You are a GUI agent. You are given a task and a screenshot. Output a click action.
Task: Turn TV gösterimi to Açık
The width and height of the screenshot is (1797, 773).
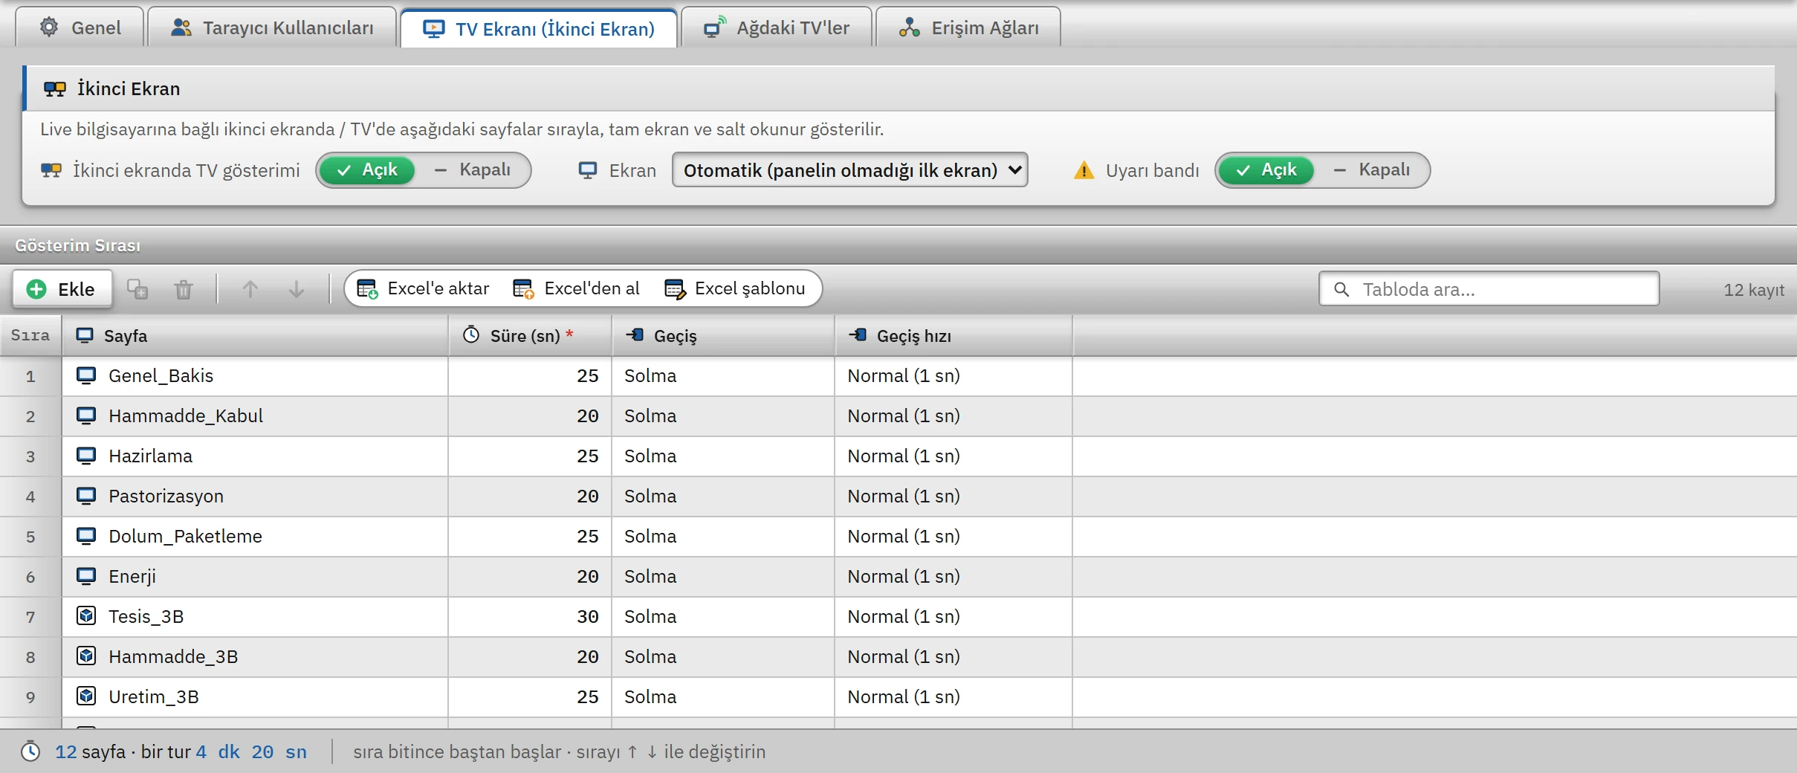(366, 170)
